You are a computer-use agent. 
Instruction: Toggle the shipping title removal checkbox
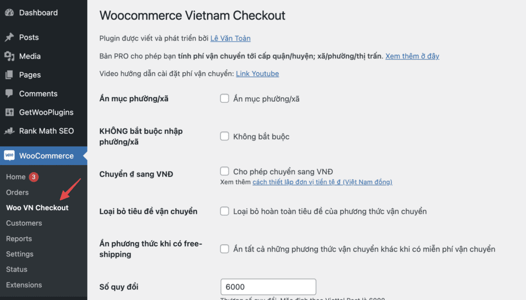point(225,211)
